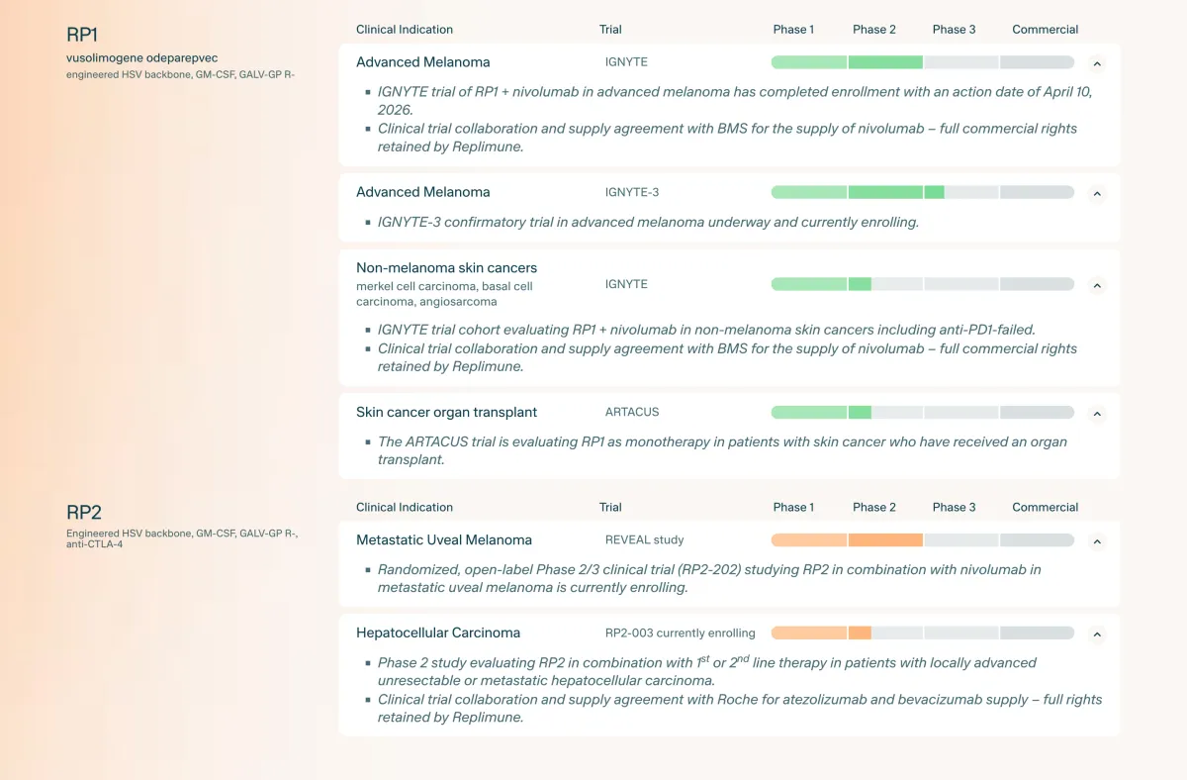Collapse the Hepatocellular Carcinoma row chevron
Screen dimensions: 1187x780
(1096, 634)
